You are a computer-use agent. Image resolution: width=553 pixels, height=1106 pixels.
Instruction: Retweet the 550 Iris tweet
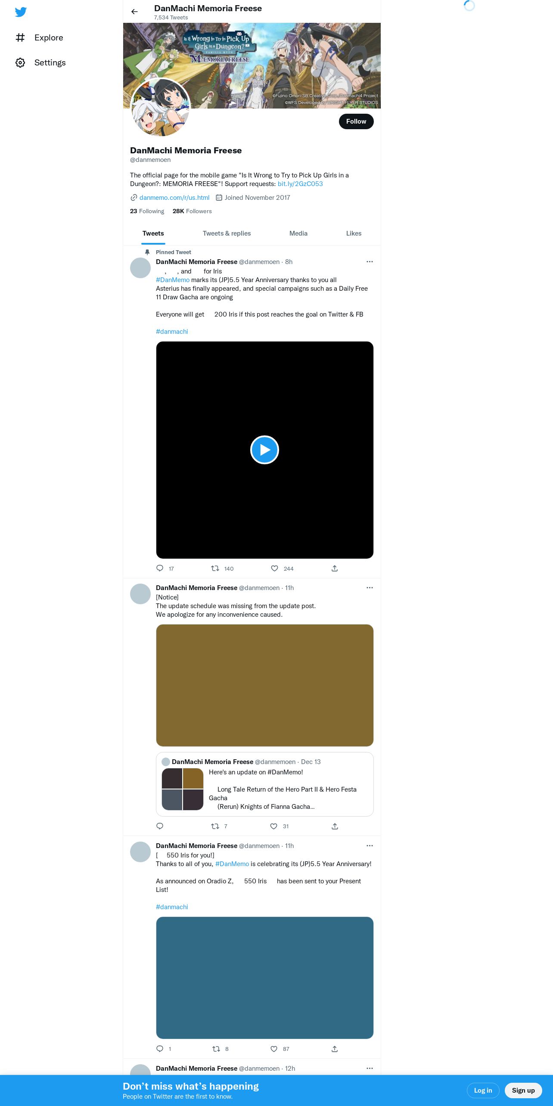pos(216,1049)
